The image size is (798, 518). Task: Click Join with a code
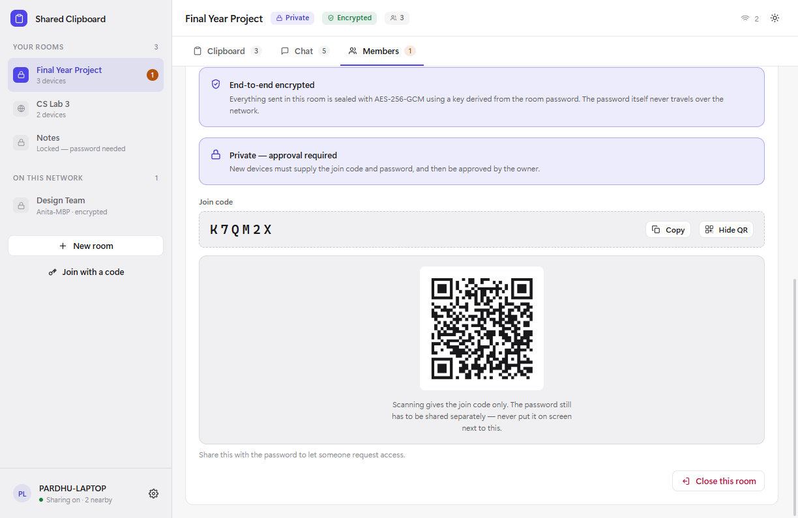[x=85, y=272]
